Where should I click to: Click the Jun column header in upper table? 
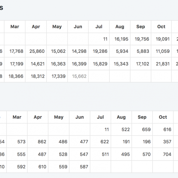tap(78, 27)
